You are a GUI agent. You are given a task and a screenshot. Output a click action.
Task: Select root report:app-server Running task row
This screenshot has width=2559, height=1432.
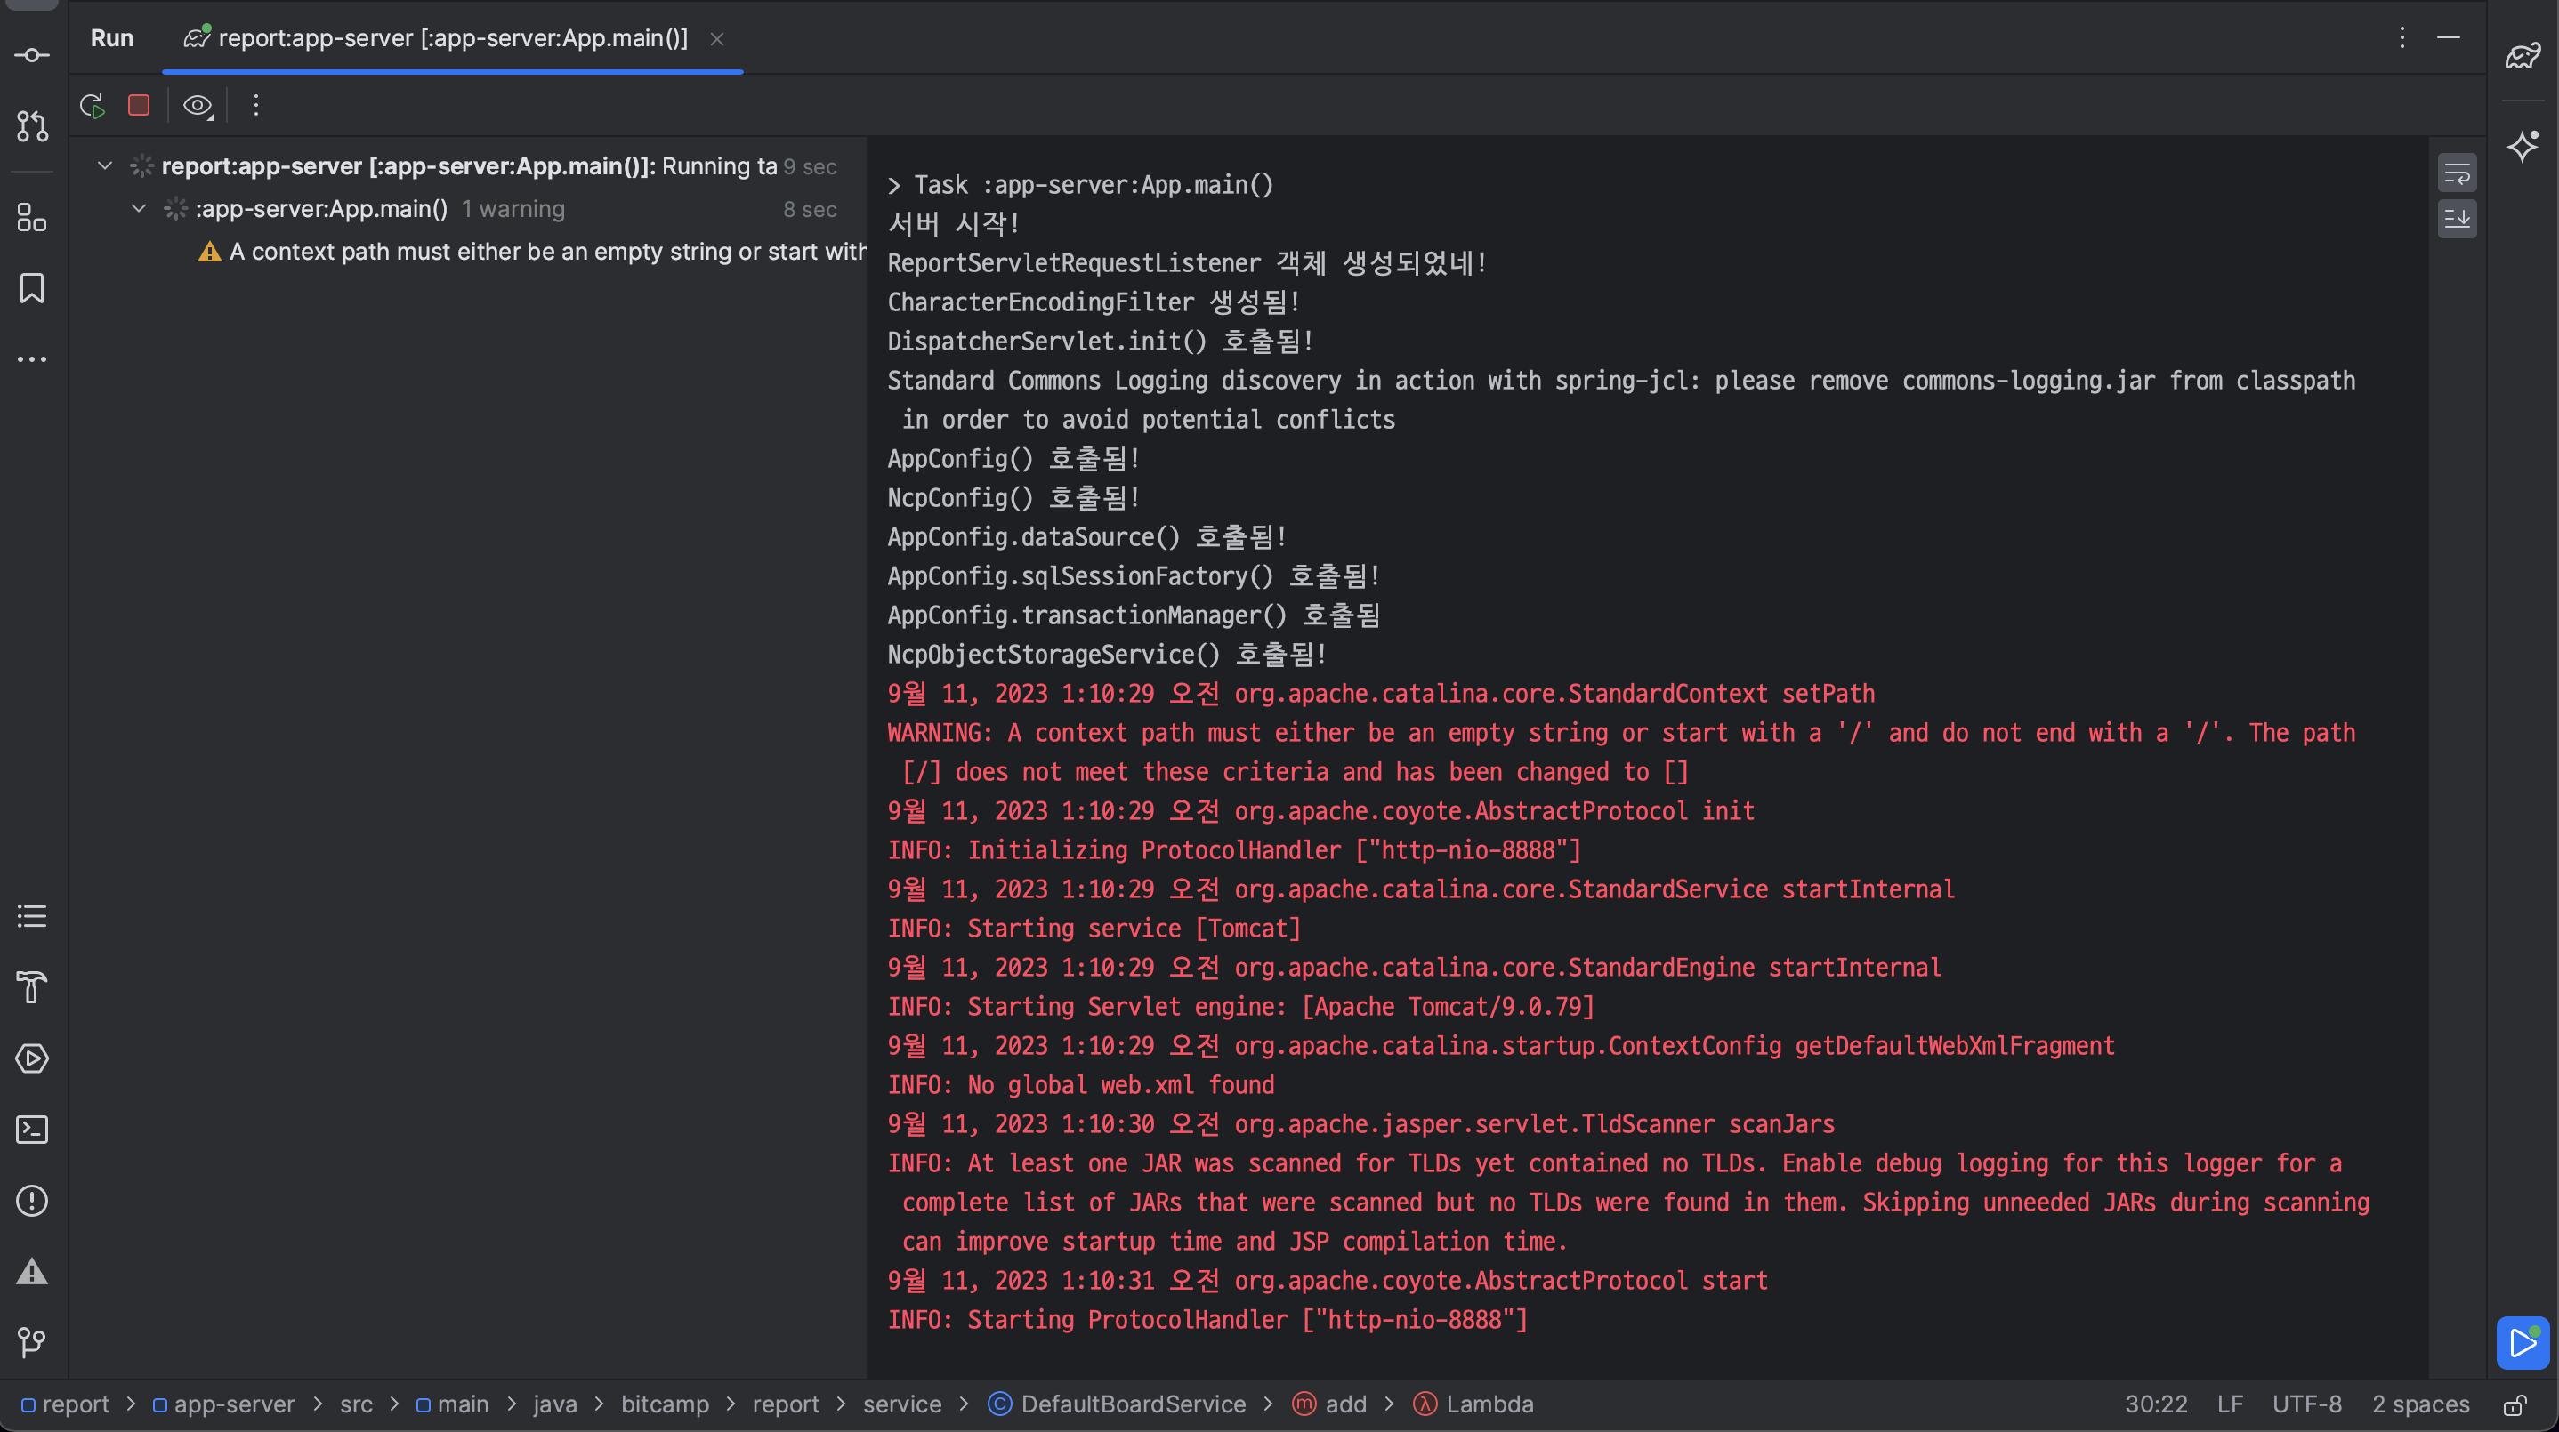click(469, 165)
